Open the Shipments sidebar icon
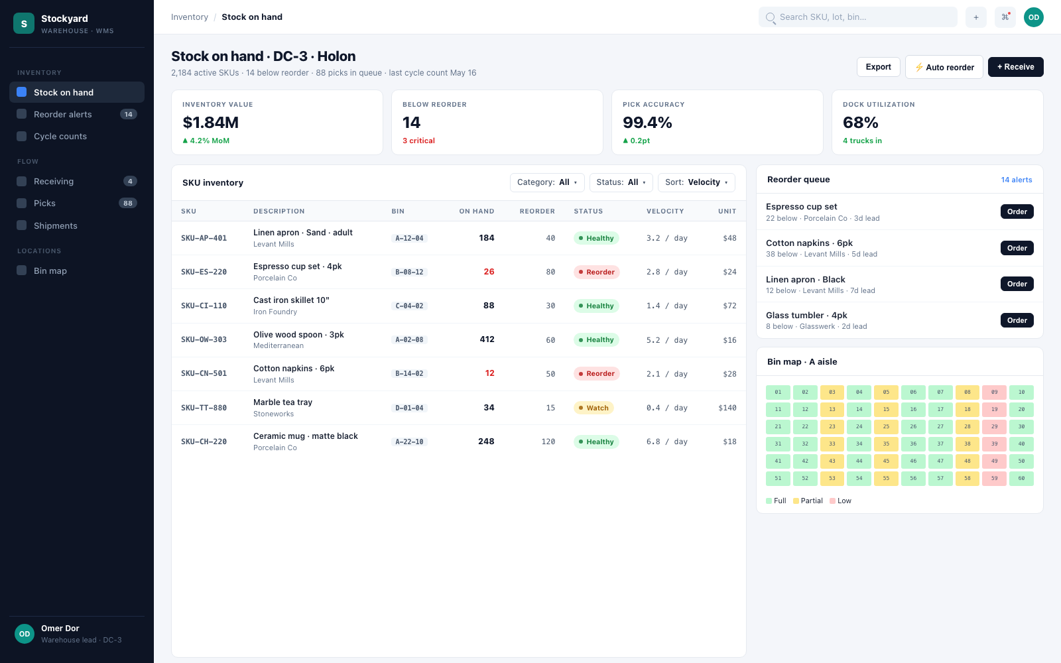The width and height of the screenshot is (1061, 663). tap(22, 225)
